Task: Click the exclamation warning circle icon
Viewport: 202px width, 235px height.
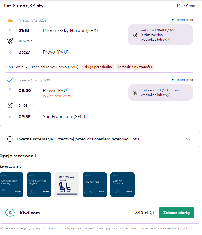Action: click(x=10, y=139)
